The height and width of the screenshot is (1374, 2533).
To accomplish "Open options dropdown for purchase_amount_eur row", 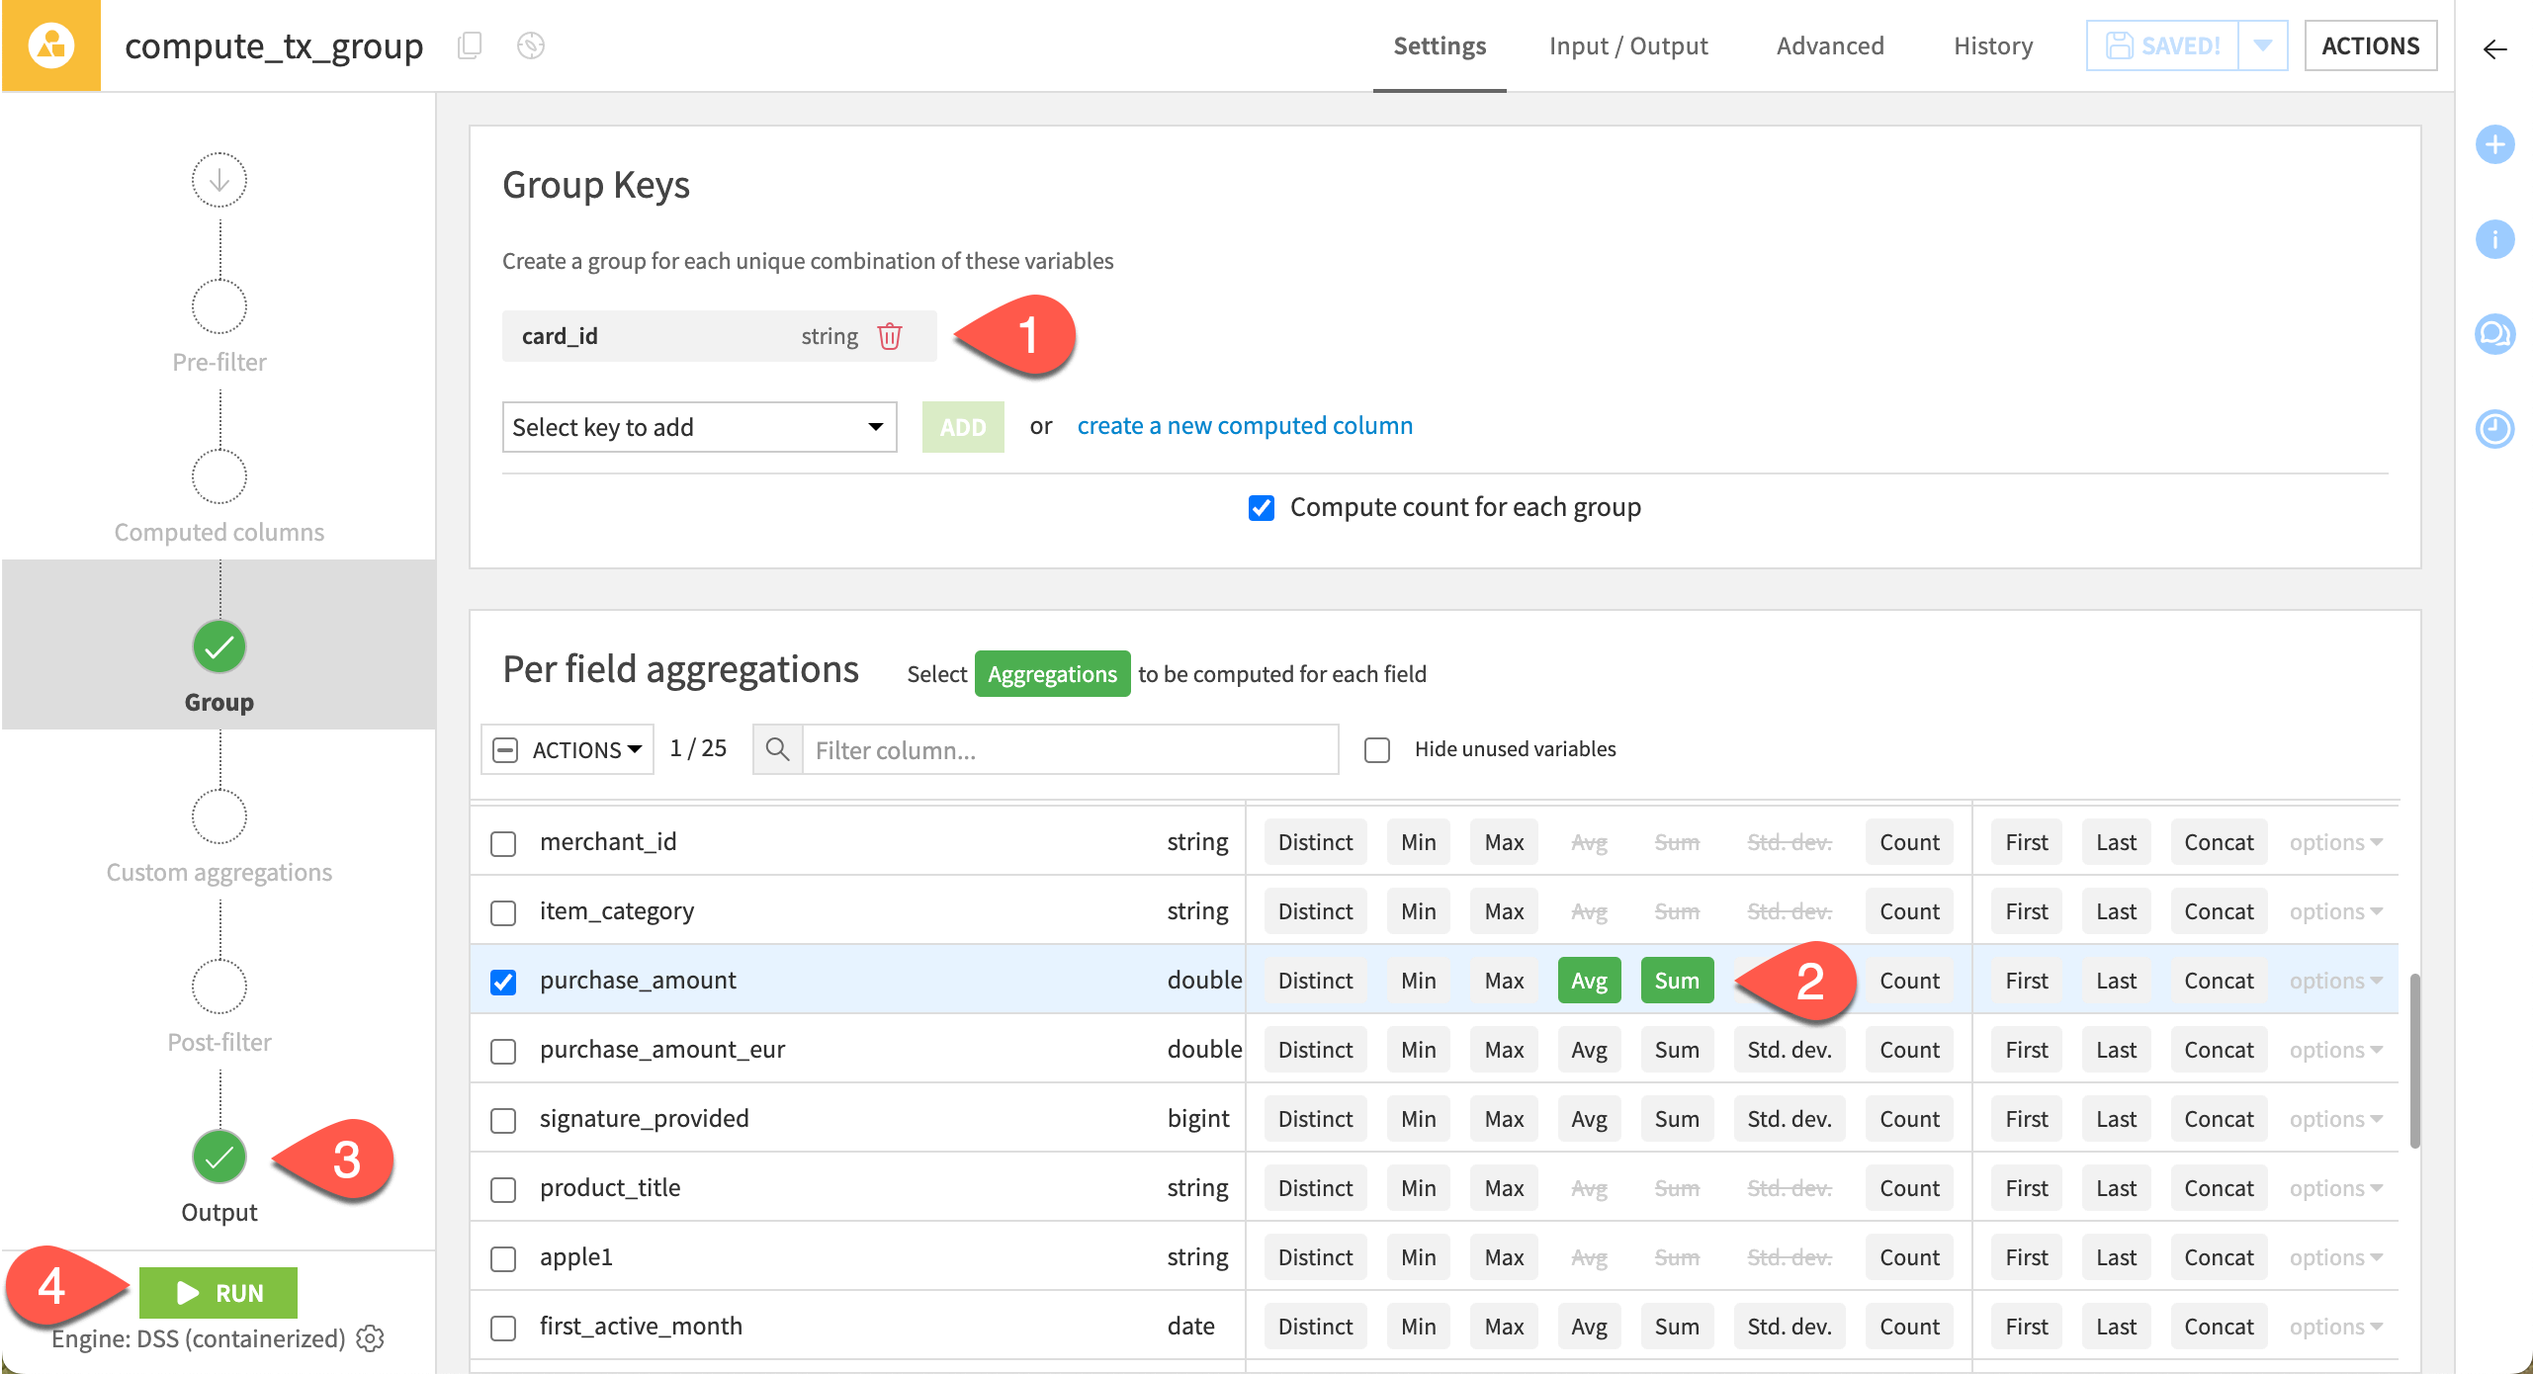I will point(2335,1049).
